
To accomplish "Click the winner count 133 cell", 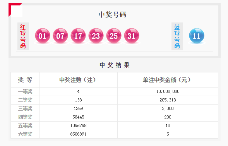I will (x=79, y=100).
